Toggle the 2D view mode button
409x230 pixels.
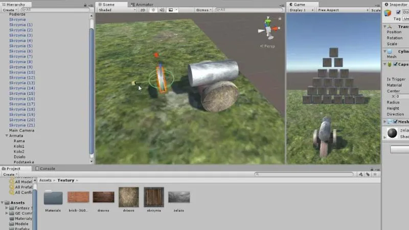click(143, 10)
